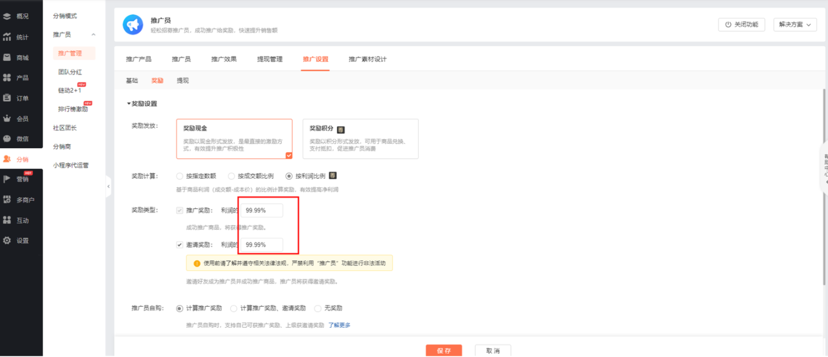The width and height of the screenshot is (828, 357).
Task: Open the 统计 statistics sidebar icon
Action: (x=7, y=37)
